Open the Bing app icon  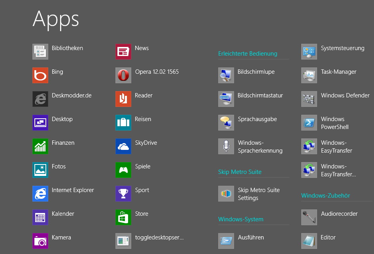(40, 75)
